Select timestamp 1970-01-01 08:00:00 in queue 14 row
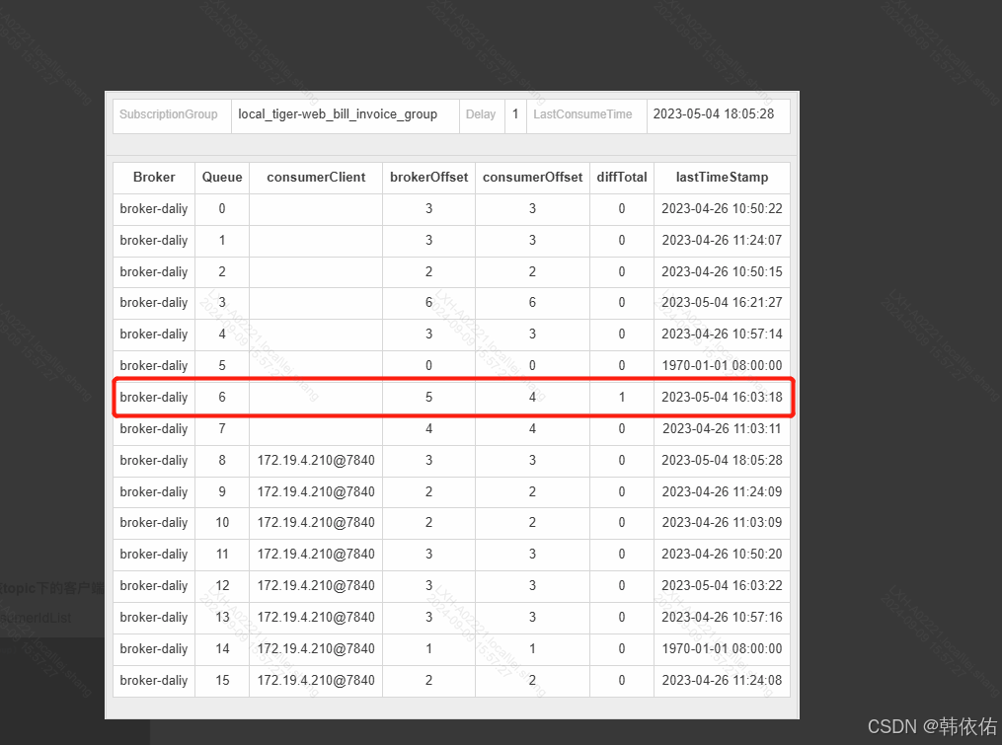The height and width of the screenshot is (745, 1002). click(722, 648)
